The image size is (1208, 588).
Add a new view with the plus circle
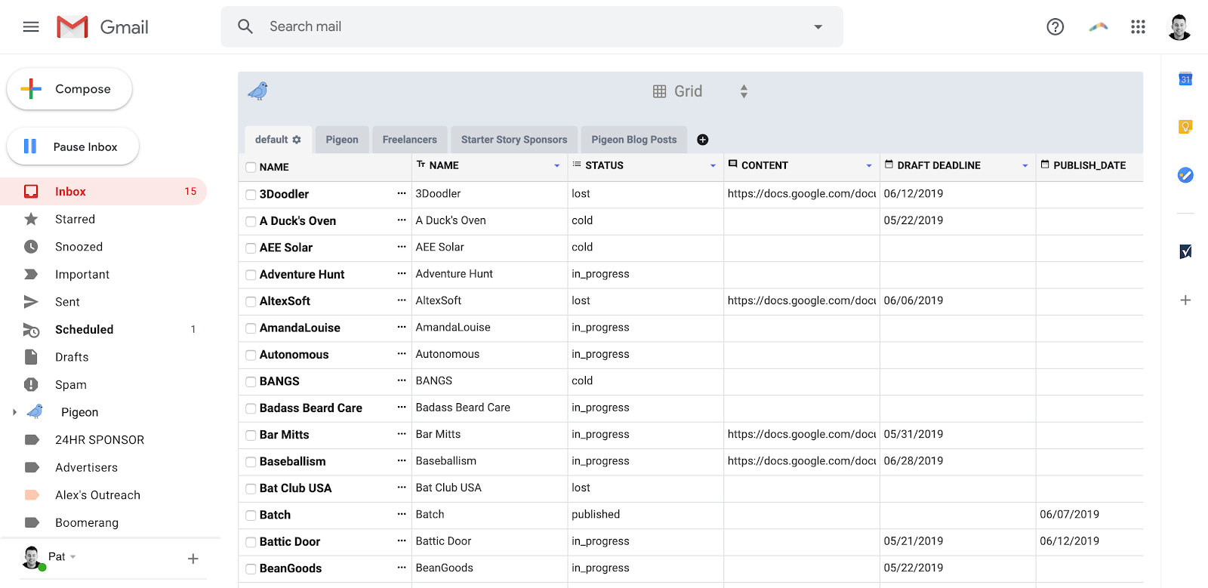[702, 140]
